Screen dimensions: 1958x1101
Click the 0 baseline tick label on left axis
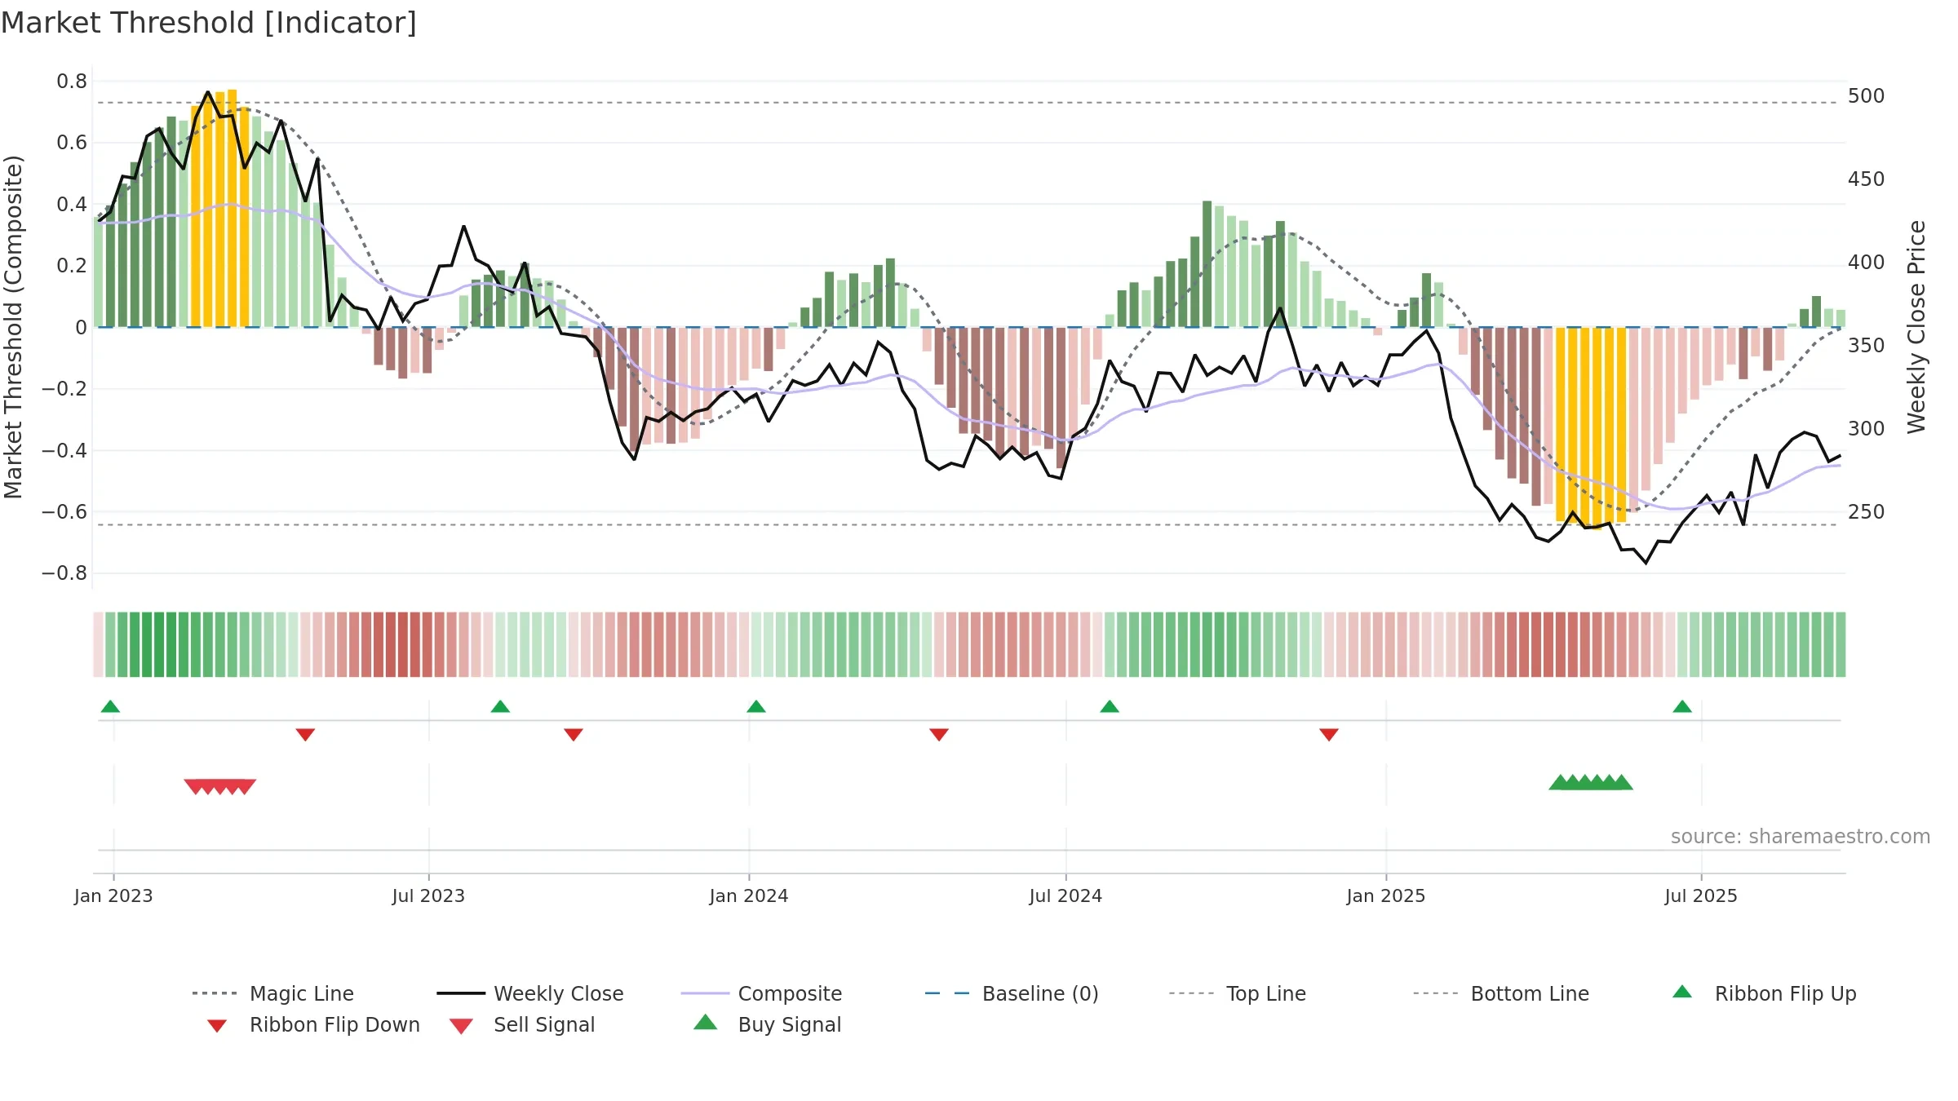81,328
